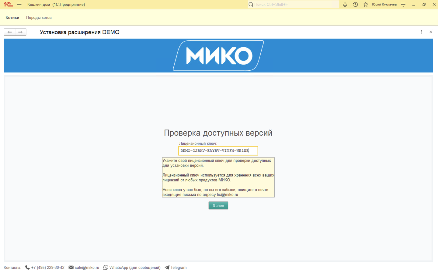Click the Telegram paper plane icon
The image size is (438, 273).
167,268
